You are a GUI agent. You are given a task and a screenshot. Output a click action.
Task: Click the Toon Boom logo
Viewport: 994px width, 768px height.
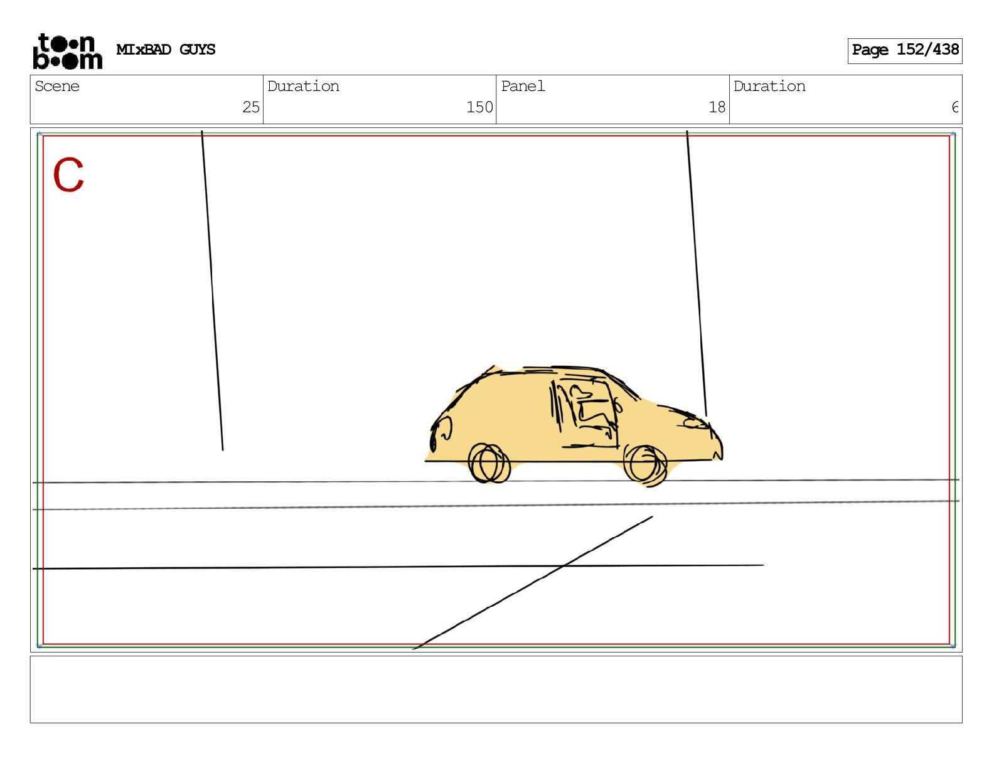click(x=67, y=51)
